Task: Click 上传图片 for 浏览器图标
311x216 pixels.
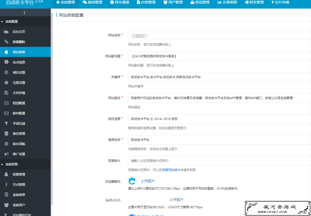Action: 148,181
